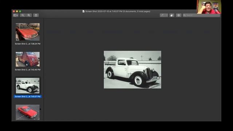Click the main pickup truck image
Image resolution: width=233 pixels, height=131 pixels.
[133, 70]
